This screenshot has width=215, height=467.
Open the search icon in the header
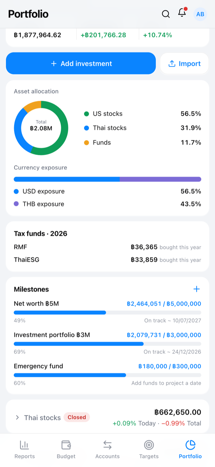[166, 14]
